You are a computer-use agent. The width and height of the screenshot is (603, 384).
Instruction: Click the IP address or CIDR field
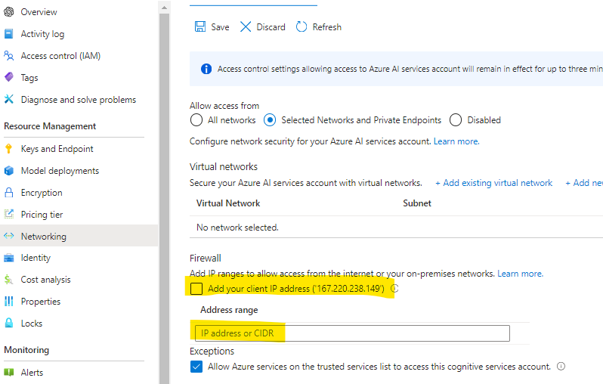coord(352,333)
